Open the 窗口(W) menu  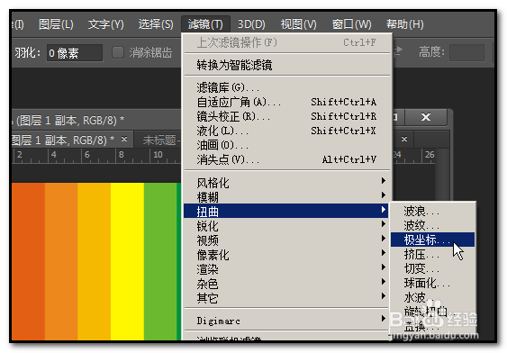click(x=351, y=24)
